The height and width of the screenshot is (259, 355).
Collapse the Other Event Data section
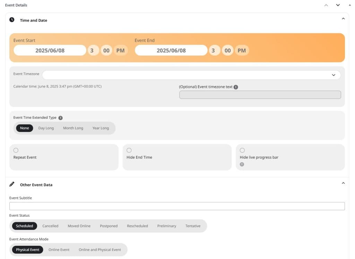point(343,183)
